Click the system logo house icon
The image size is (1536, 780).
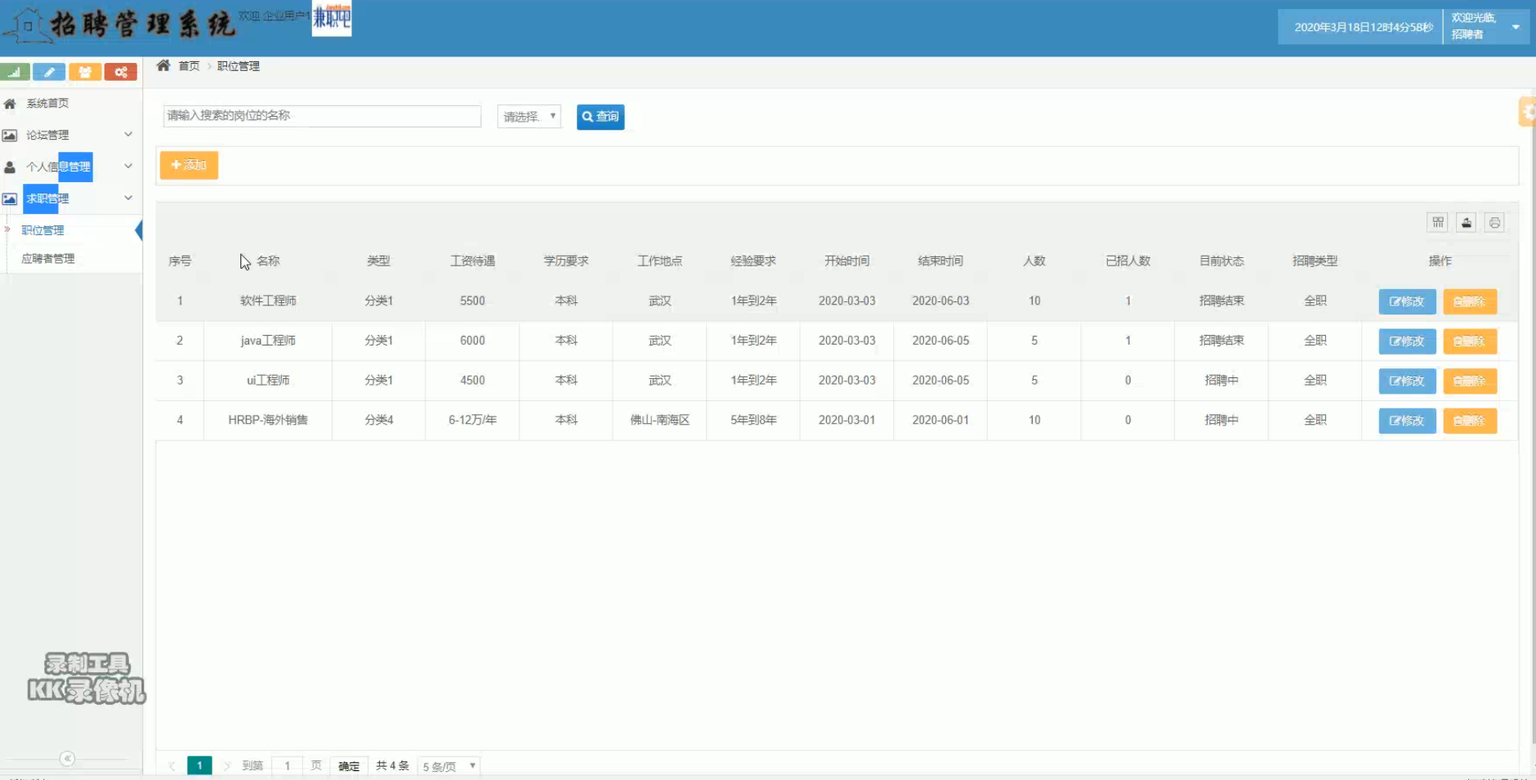pos(27,25)
